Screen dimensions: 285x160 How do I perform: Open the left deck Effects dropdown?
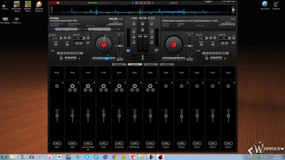(56, 38)
